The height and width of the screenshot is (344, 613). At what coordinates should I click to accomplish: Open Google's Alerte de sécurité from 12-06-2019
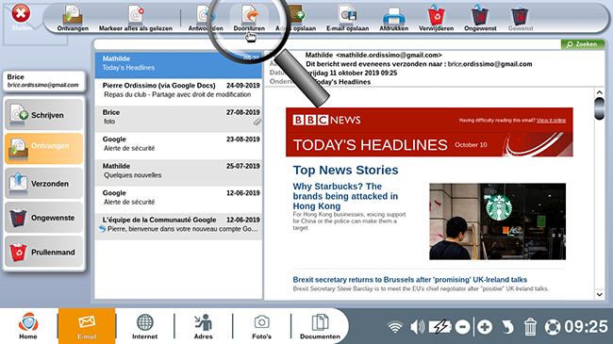(178, 199)
